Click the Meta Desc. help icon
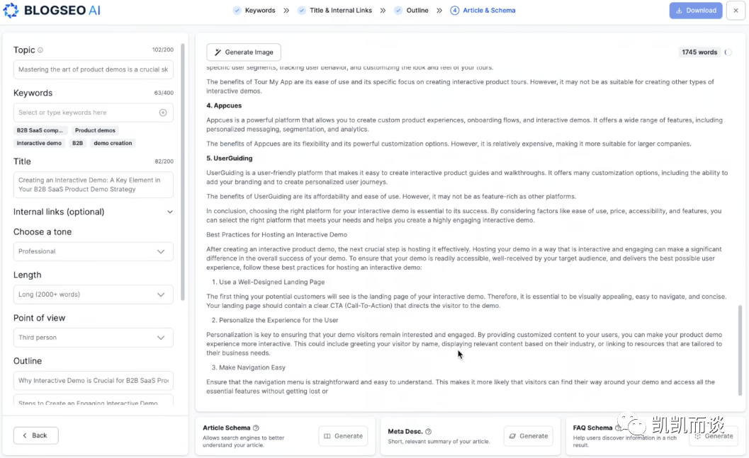The height and width of the screenshot is (458, 749). point(429,431)
